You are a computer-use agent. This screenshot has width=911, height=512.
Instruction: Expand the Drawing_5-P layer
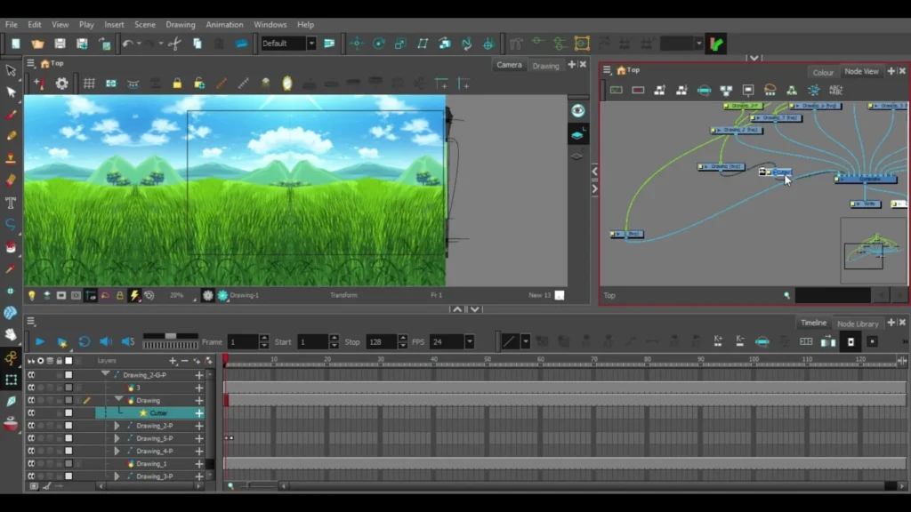pos(117,438)
